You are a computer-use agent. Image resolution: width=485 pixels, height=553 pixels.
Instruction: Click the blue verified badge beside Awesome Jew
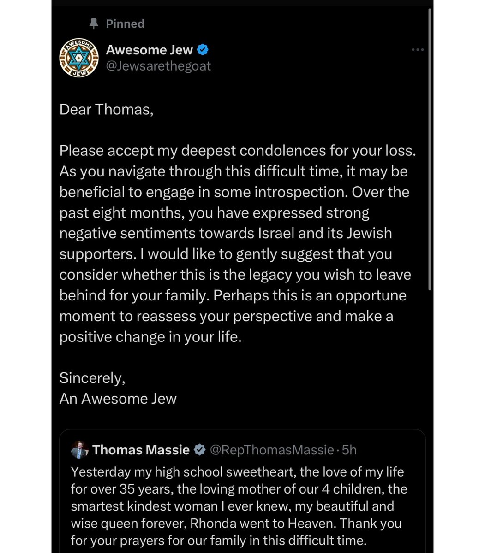203,49
